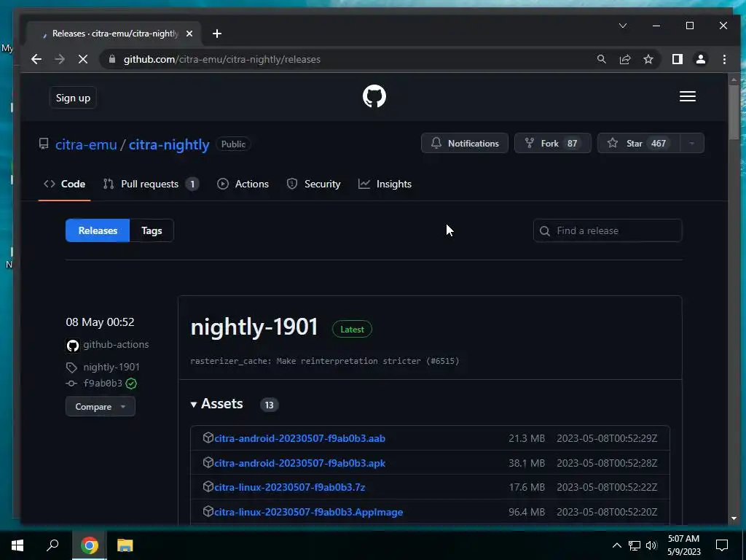Screen dimensions: 746x560
Task: Select the Releases toggle button
Action: pos(98,230)
